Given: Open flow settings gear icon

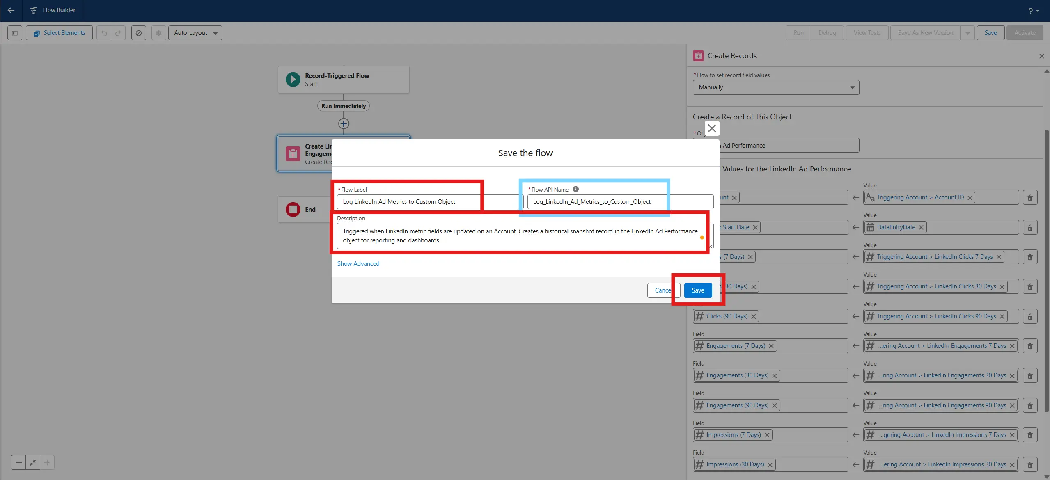Looking at the screenshot, I should pos(158,33).
